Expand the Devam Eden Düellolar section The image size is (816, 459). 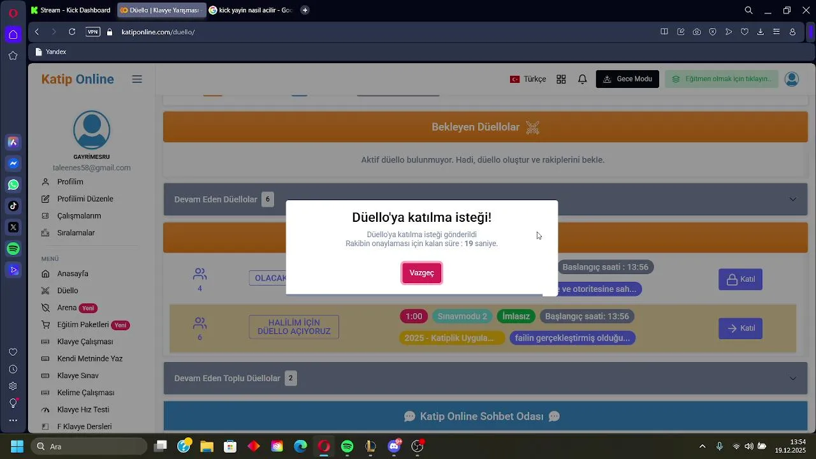485,200
